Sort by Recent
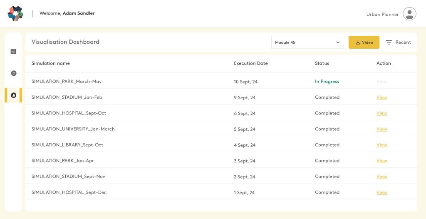The image size is (426, 219). (x=403, y=42)
